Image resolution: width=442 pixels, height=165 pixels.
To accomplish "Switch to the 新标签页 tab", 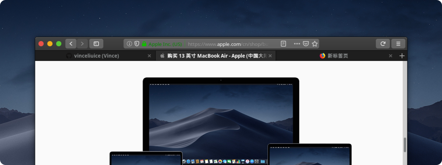I will [x=336, y=56].
